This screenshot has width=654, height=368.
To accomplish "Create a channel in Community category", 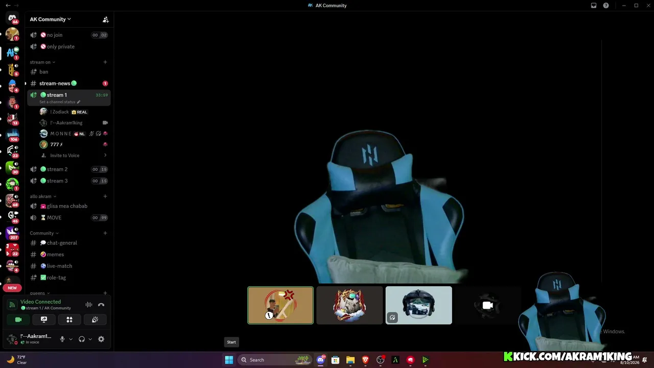I will [x=105, y=233].
